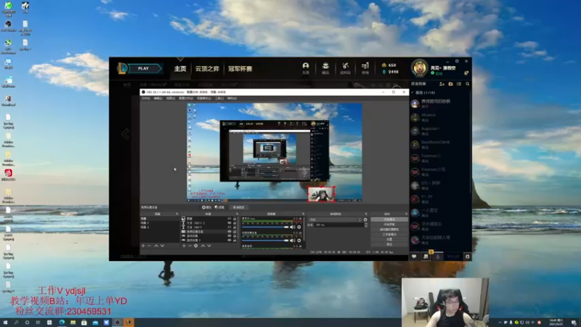Toggle lock for 视频采集设备 source
This screenshot has height=327, width=581.
235,231
